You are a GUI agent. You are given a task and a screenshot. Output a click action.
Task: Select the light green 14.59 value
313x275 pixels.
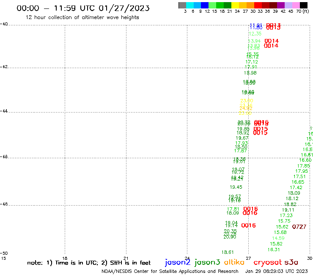coord(278,238)
